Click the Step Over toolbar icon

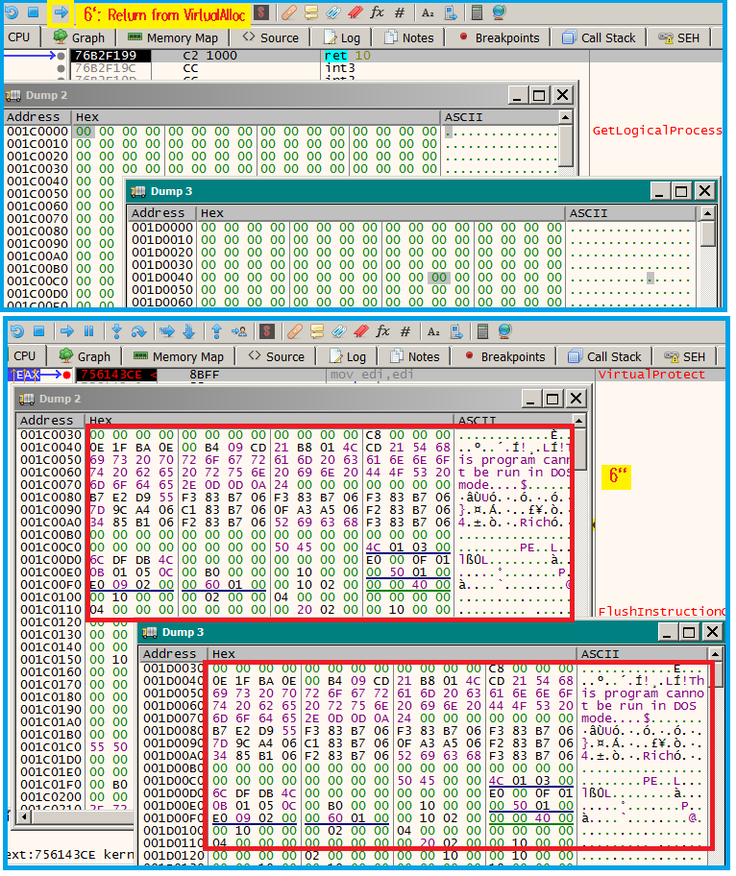click(140, 331)
